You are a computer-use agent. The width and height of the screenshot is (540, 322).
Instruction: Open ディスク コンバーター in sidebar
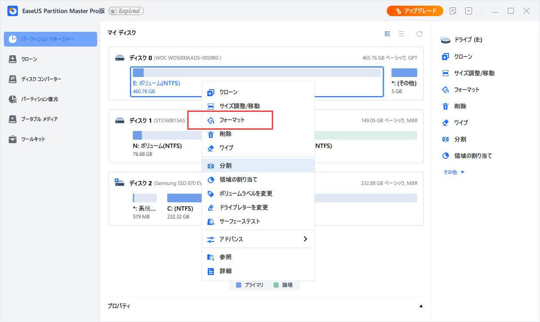[x=41, y=79]
